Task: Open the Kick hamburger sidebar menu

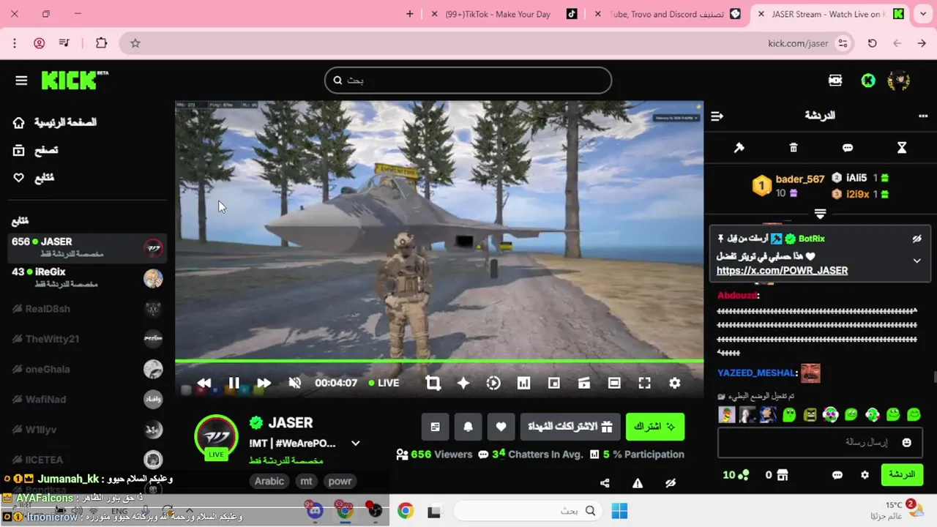Action: 21,81
